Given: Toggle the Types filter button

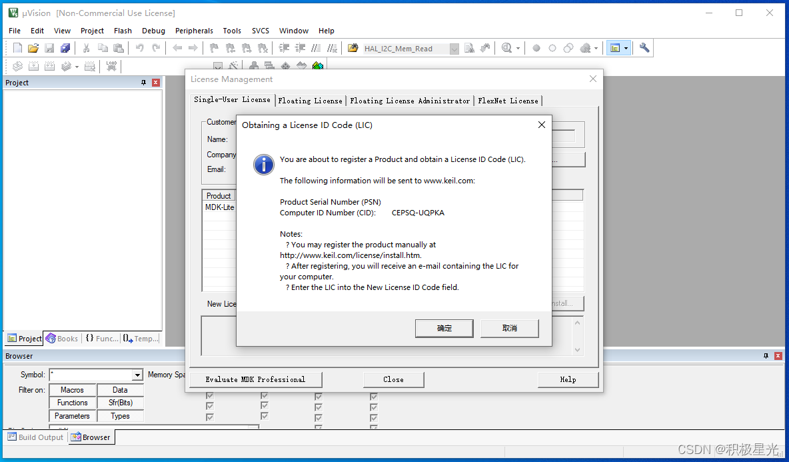Looking at the screenshot, I should coord(120,416).
